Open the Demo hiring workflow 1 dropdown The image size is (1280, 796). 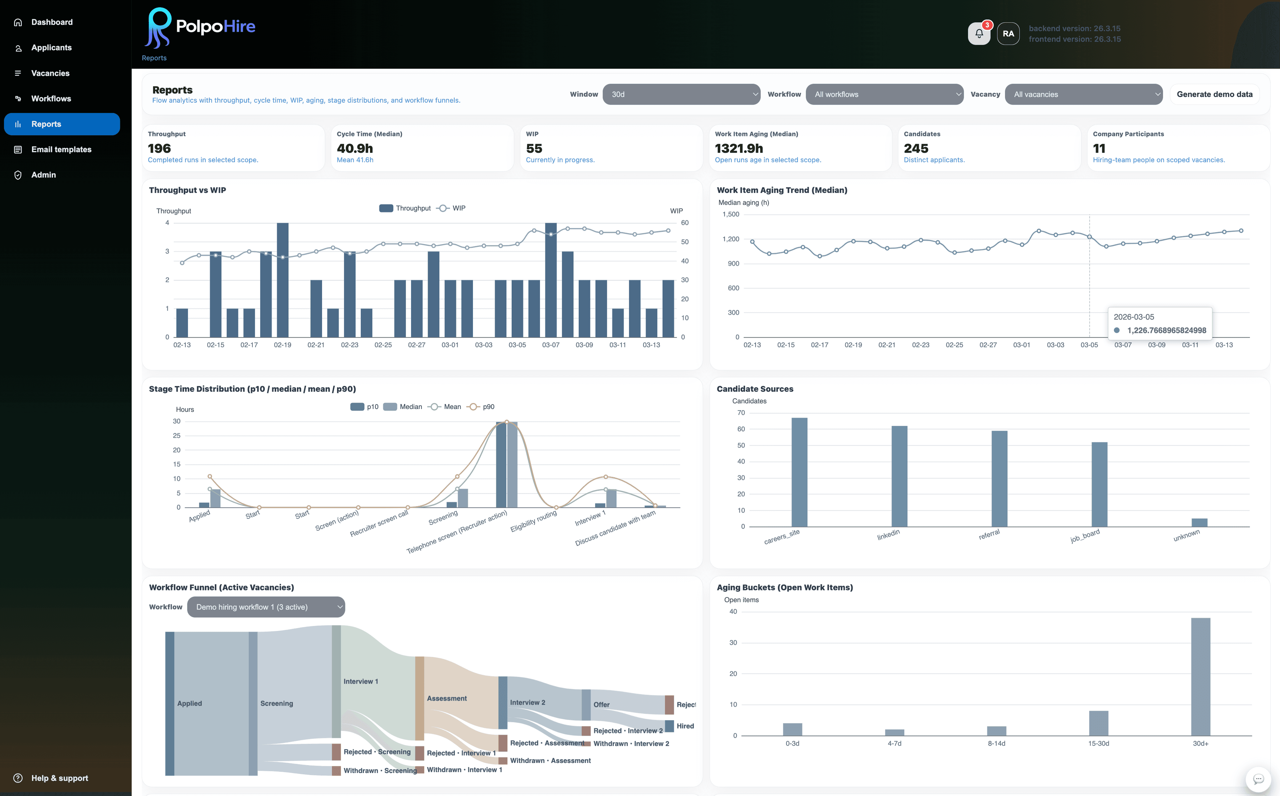point(266,606)
